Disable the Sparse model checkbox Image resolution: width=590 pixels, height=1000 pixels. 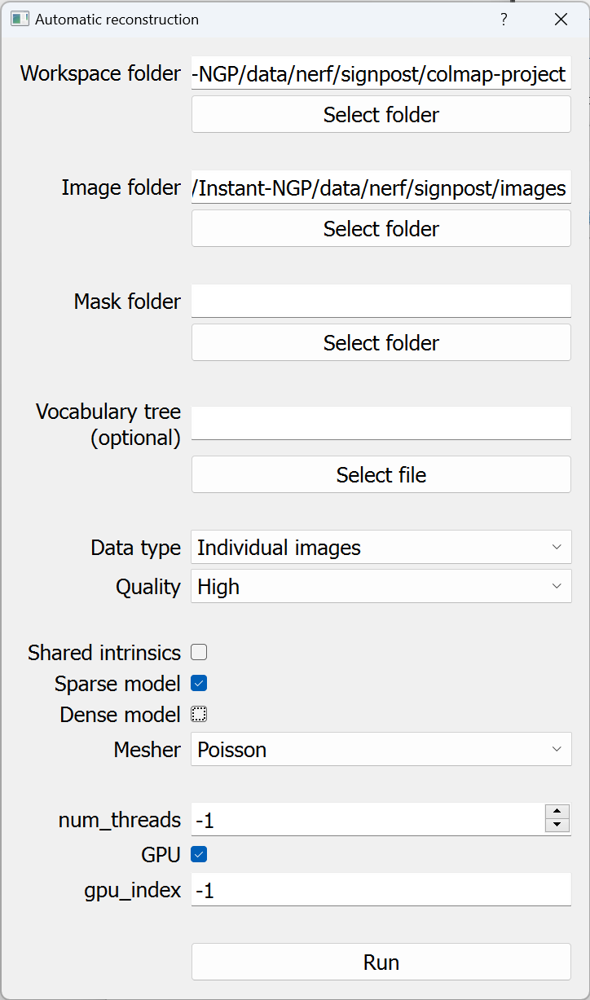click(198, 683)
